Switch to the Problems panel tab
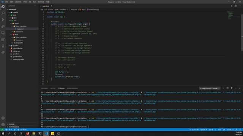This screenshot has height=136, width=243. coord(44,88)
